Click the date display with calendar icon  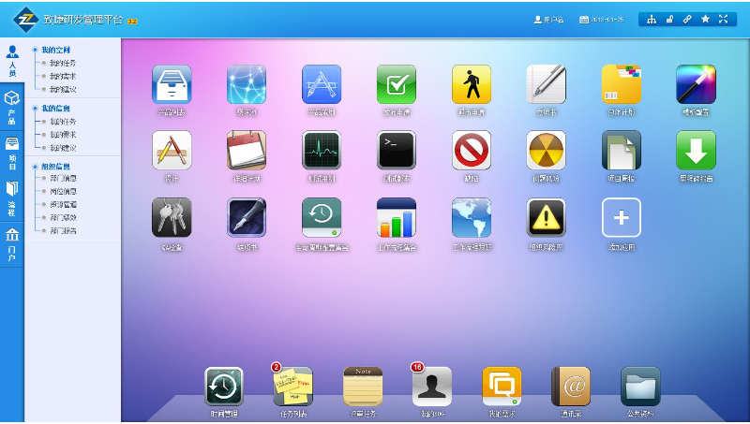[602, 20]
